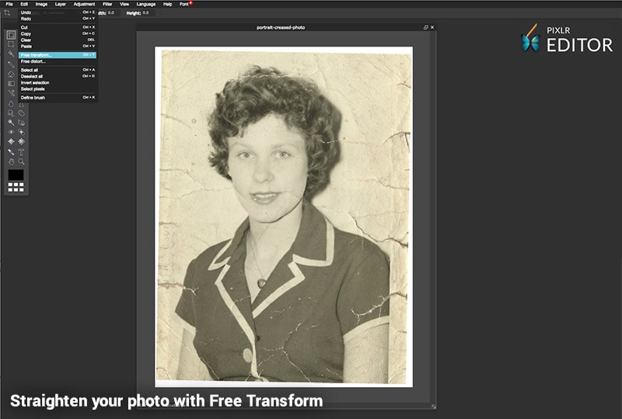Open the Language menu
The width and height of the screenshot is (622, 419).
(146, 4)
